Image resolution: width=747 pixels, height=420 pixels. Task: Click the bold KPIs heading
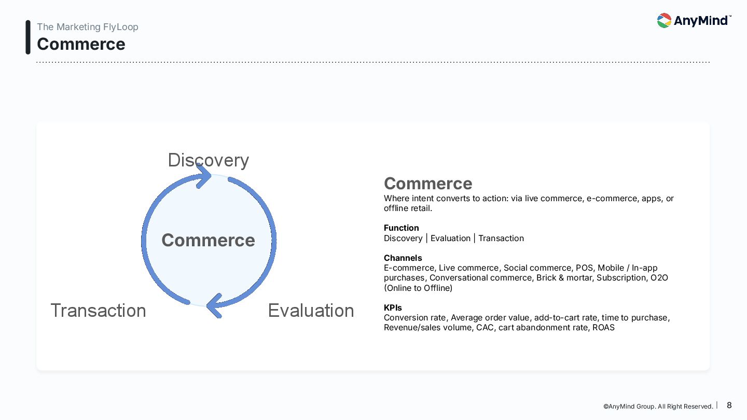pyautogui.click(x=393, y=307)
